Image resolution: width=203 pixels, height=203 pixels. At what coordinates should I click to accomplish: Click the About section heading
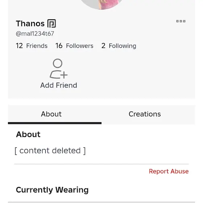[28, 134]
